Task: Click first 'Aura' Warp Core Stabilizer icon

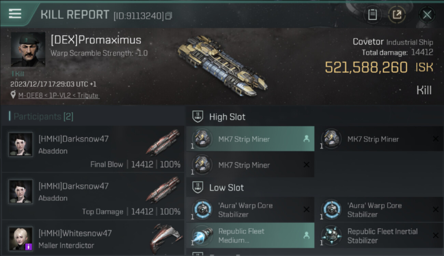Action: [x=202, y=209]
